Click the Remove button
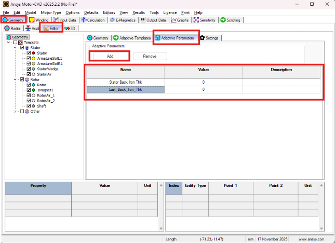This screenshot has width=335, height=243. (x=150, y=56)
